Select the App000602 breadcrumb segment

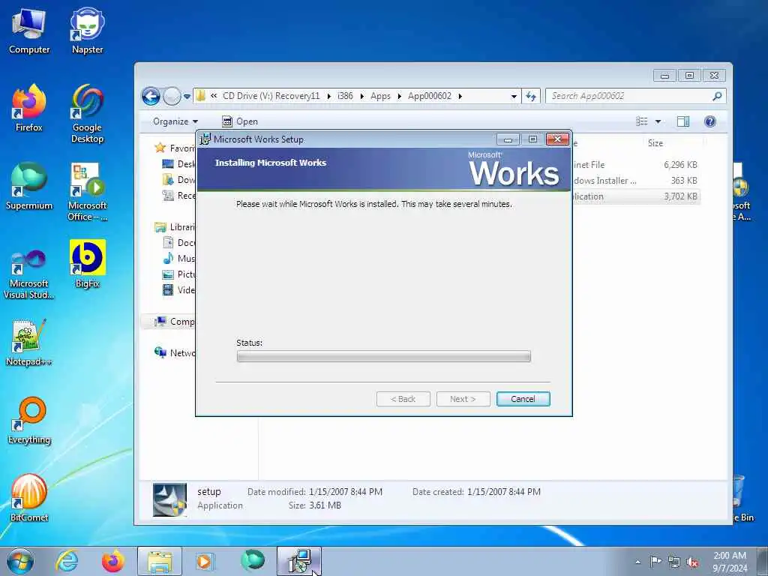430,96
